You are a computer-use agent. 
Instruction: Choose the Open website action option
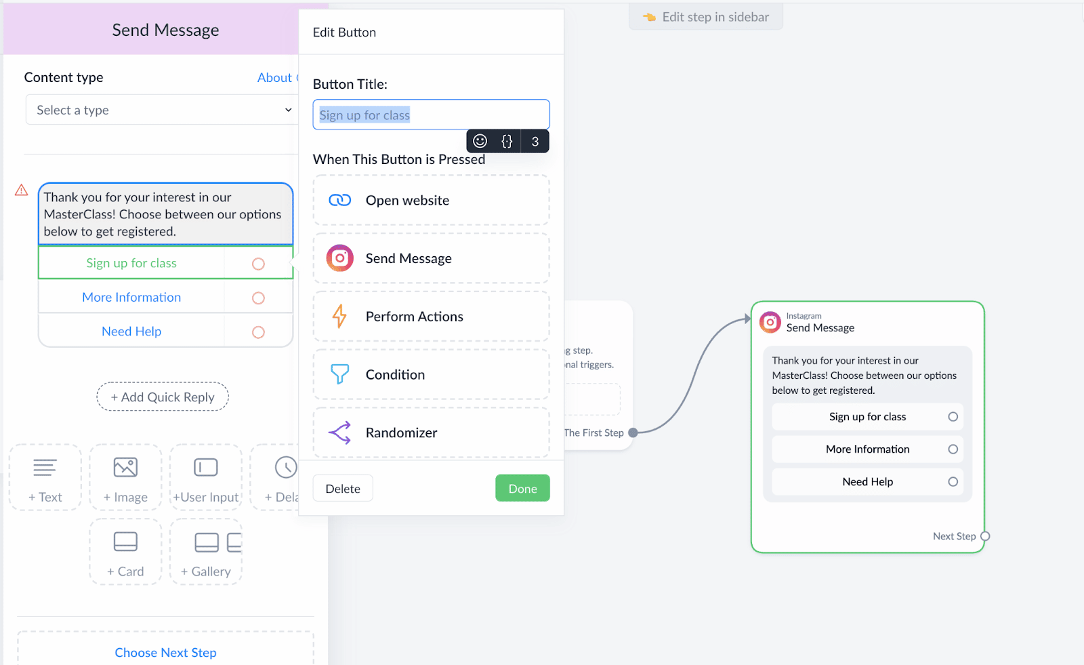point(431,200)
